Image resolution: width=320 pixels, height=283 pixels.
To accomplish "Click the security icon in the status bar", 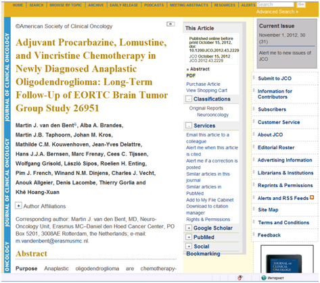I will point(240,278).
